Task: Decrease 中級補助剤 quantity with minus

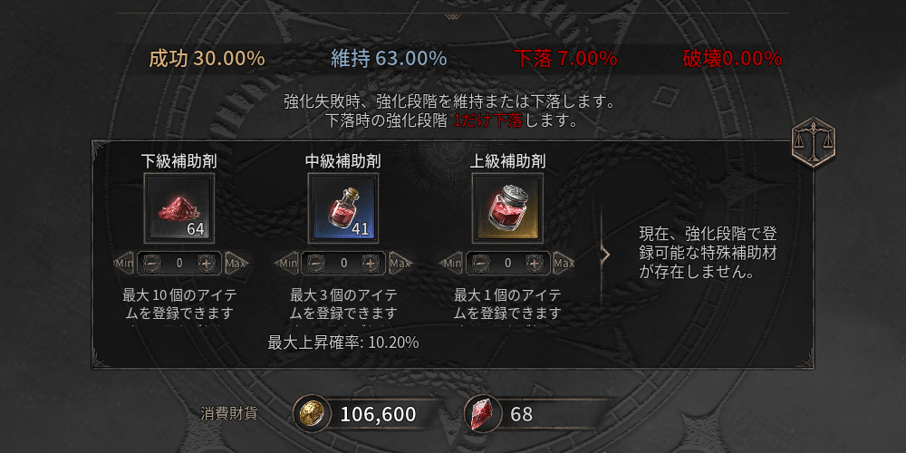Action: pyautogui.click(x=315, y=263)
